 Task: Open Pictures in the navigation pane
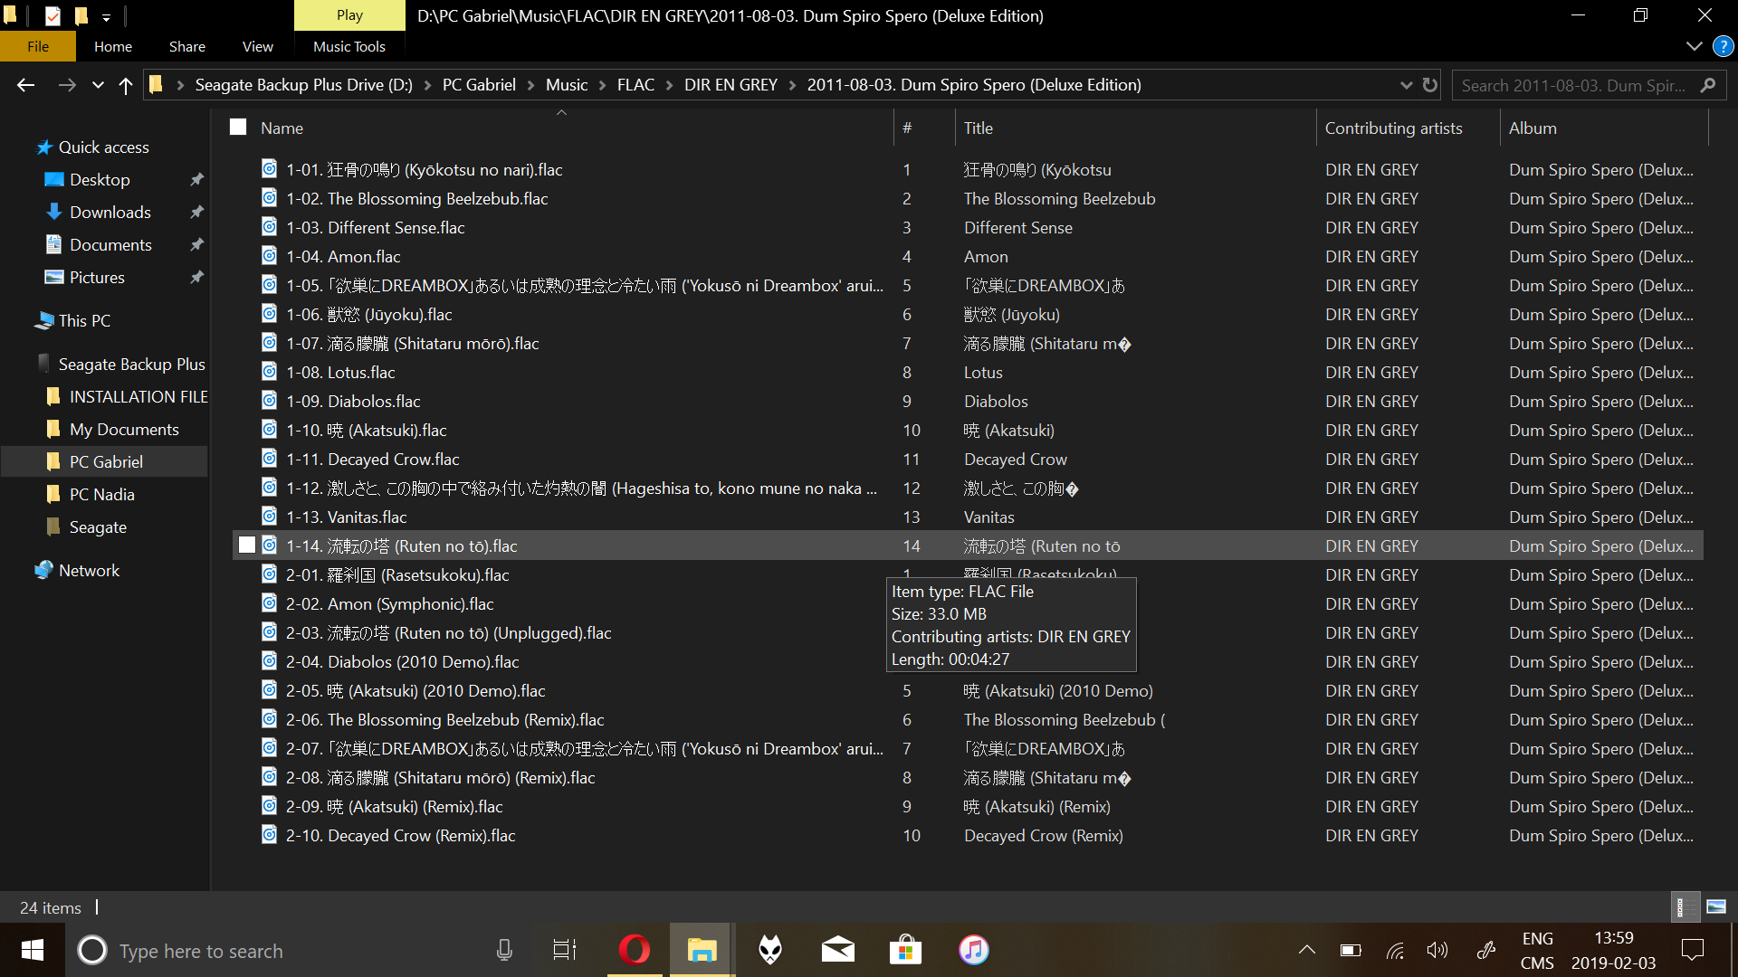click(x=97, y=277)
